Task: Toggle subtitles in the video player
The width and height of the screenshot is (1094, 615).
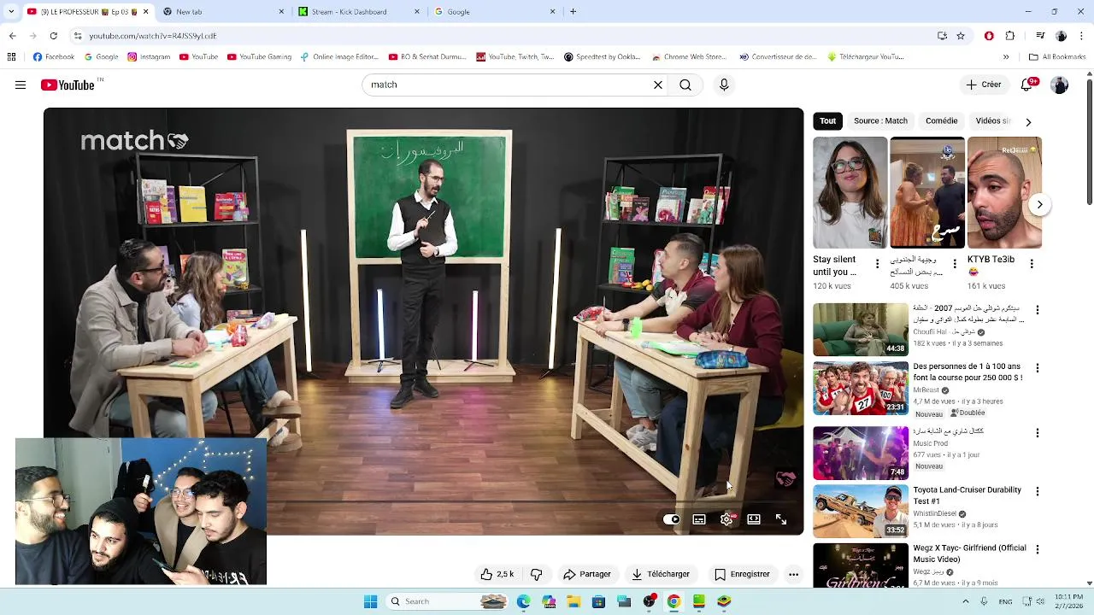Action: tap(699, 519)
